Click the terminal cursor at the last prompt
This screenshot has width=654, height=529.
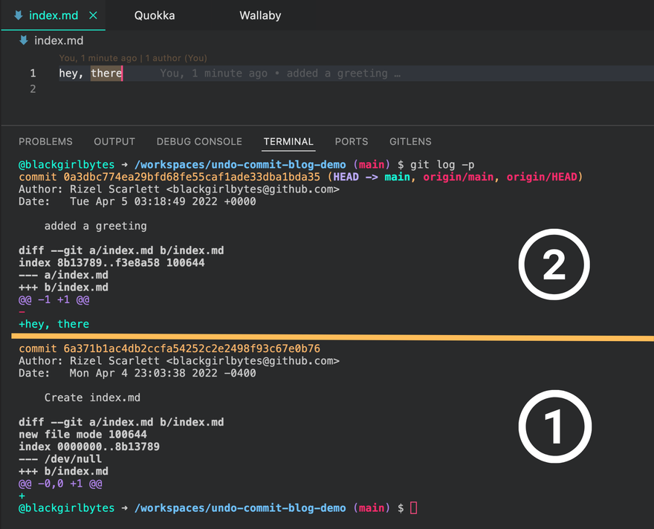(x=414, y=508)
